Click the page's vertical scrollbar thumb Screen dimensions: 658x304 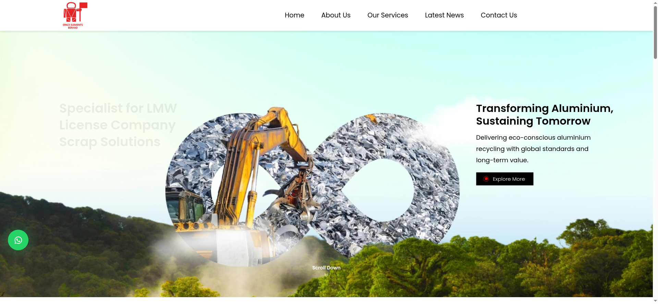pyautogui.click(x=655, y=33)
